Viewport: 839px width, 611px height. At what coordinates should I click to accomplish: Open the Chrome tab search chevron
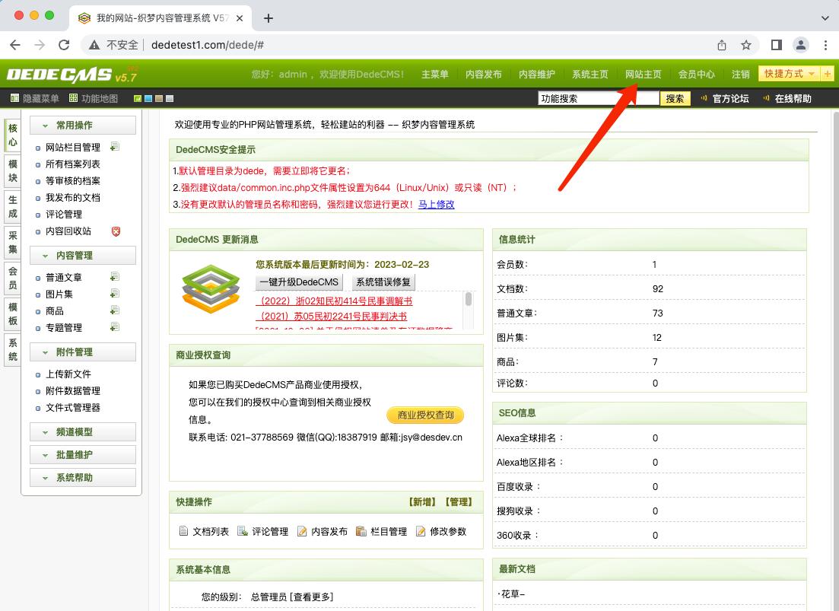click(x=825, y=18)
